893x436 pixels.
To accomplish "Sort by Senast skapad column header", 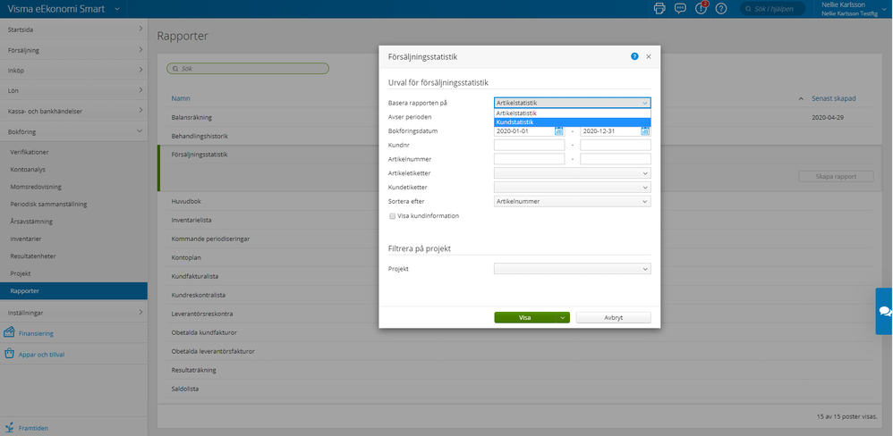I will click(x=834, y=98).
